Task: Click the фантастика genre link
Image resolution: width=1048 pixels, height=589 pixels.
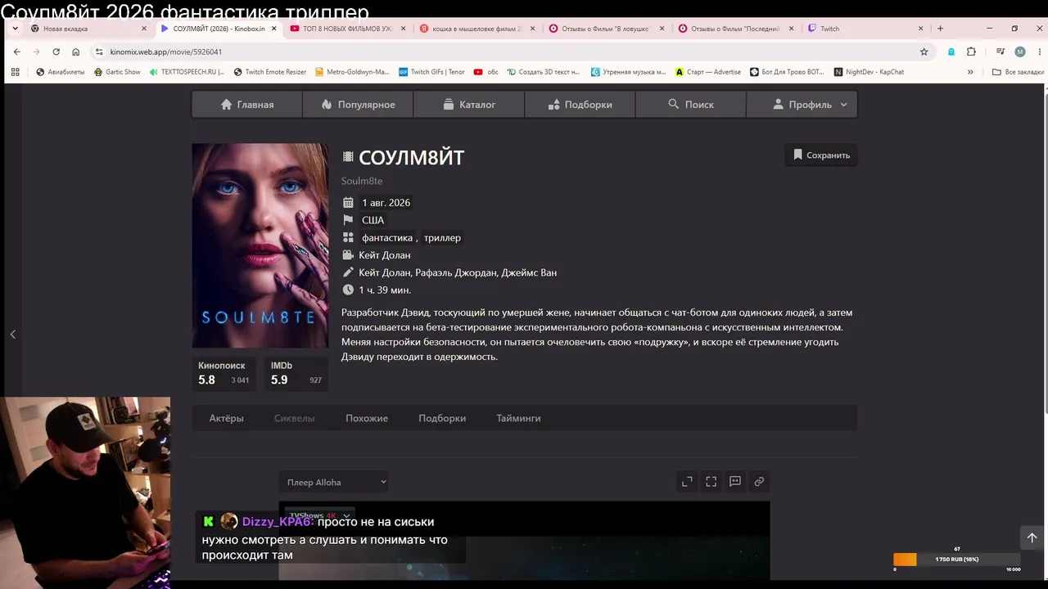Action: pos(387,238)
